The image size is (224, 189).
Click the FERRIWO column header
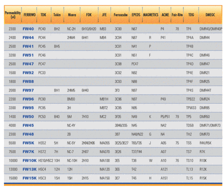30,15
